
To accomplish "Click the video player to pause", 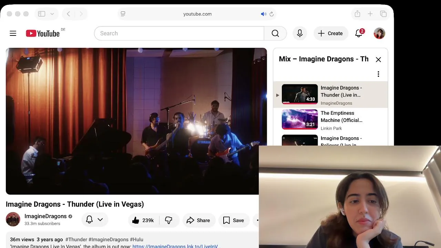I will pyautogui.click(x=136, y=121).
